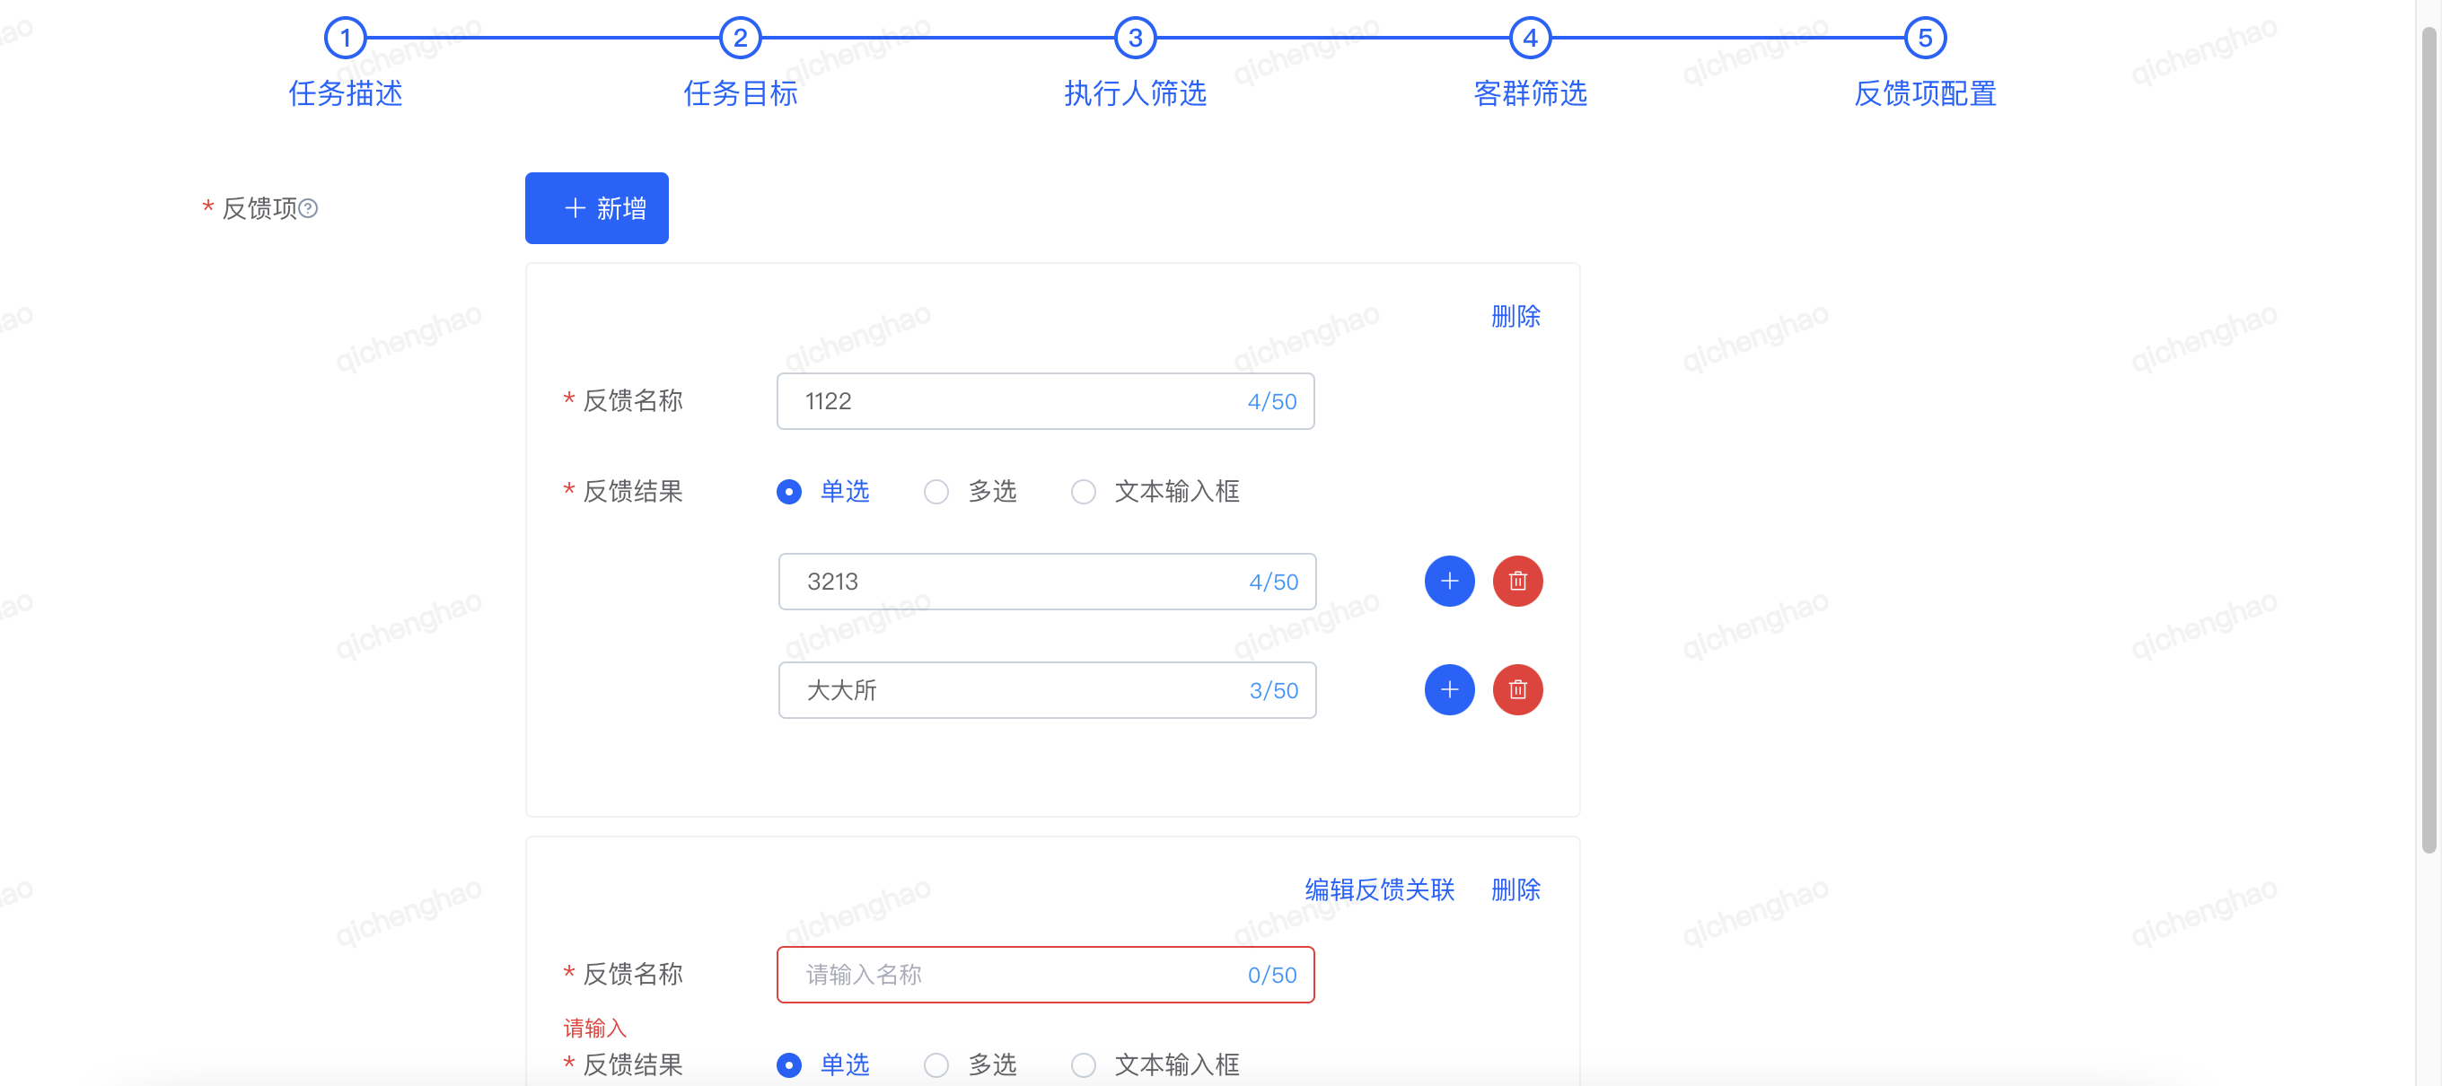2442x1086 pixels.
Task: Click the red 请输入 validation message
Action: 594,1029
